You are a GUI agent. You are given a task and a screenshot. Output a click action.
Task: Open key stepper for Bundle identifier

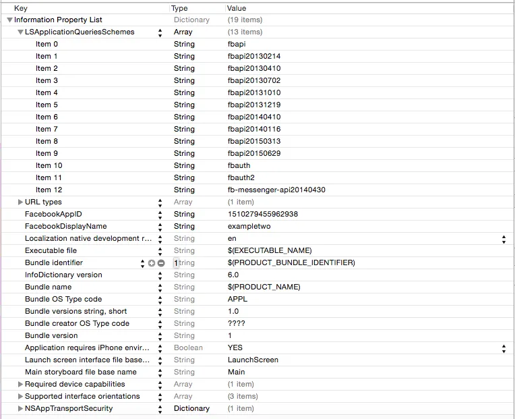tap(142, 263)
